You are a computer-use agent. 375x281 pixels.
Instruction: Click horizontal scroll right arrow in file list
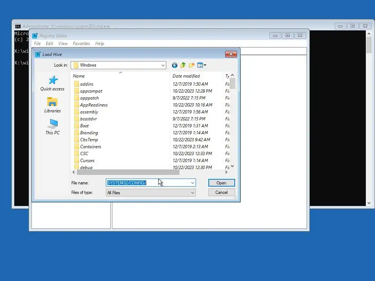click(x=226, y=172)
